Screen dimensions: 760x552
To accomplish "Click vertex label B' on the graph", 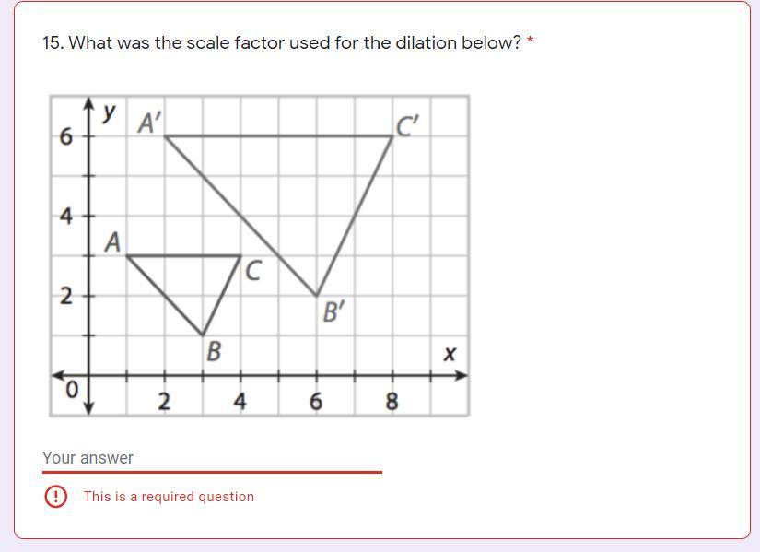I will tap(334, 311).
